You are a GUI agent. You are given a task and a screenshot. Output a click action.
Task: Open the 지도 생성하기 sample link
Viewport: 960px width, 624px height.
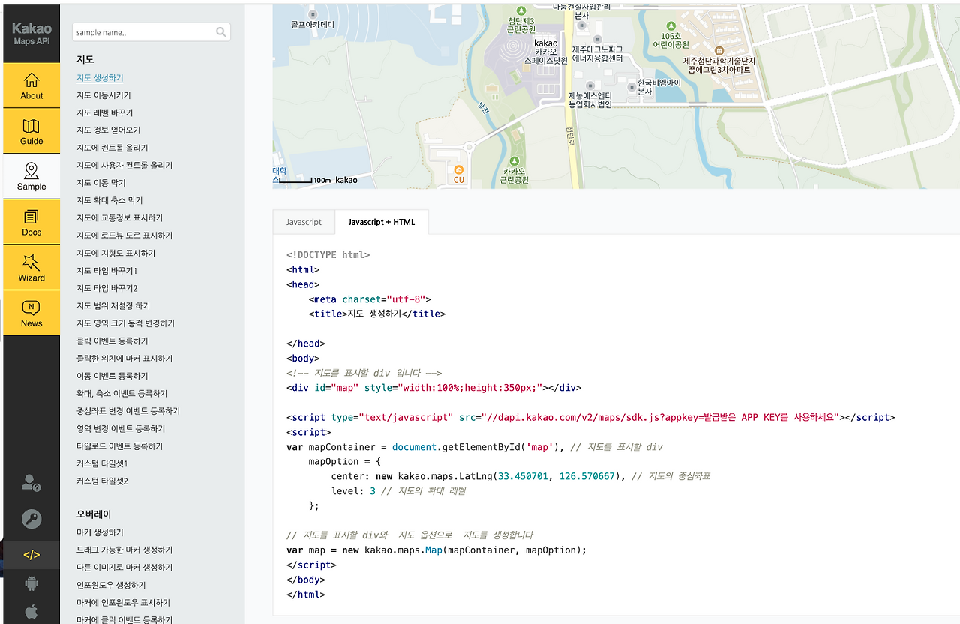coord(100,76)
